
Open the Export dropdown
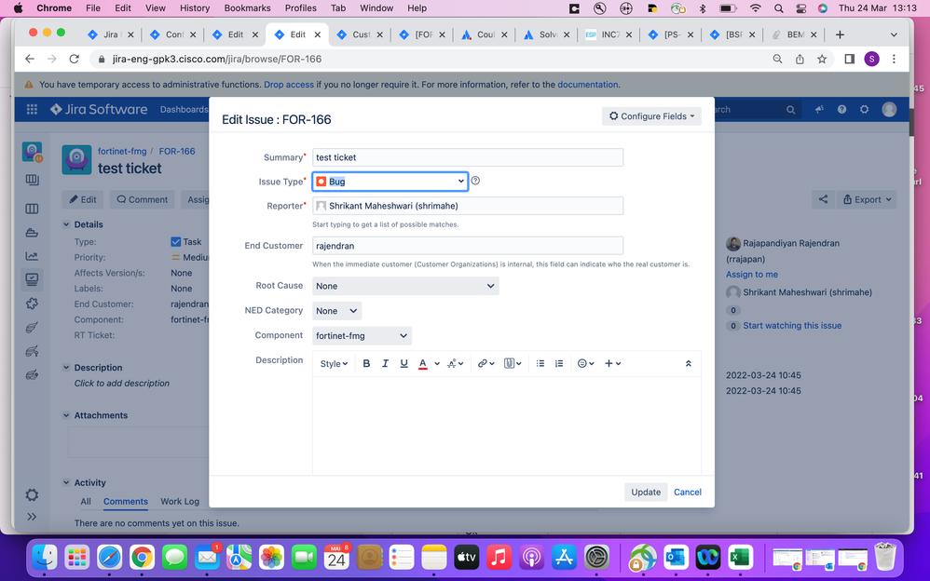pos(867,199)
